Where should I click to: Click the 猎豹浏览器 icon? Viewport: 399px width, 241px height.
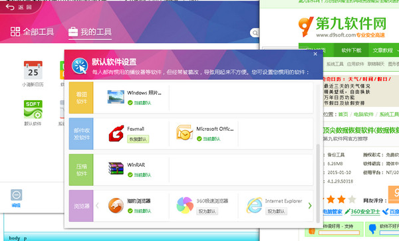[116, 205]
